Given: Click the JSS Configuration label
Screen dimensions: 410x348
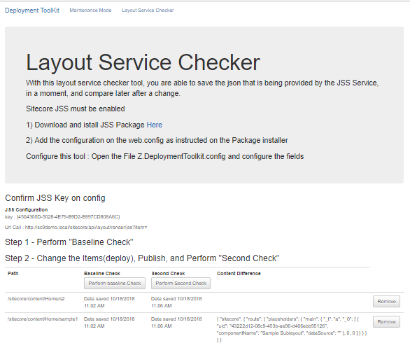Looking at the screenshot, I should (x=26, y=209).
